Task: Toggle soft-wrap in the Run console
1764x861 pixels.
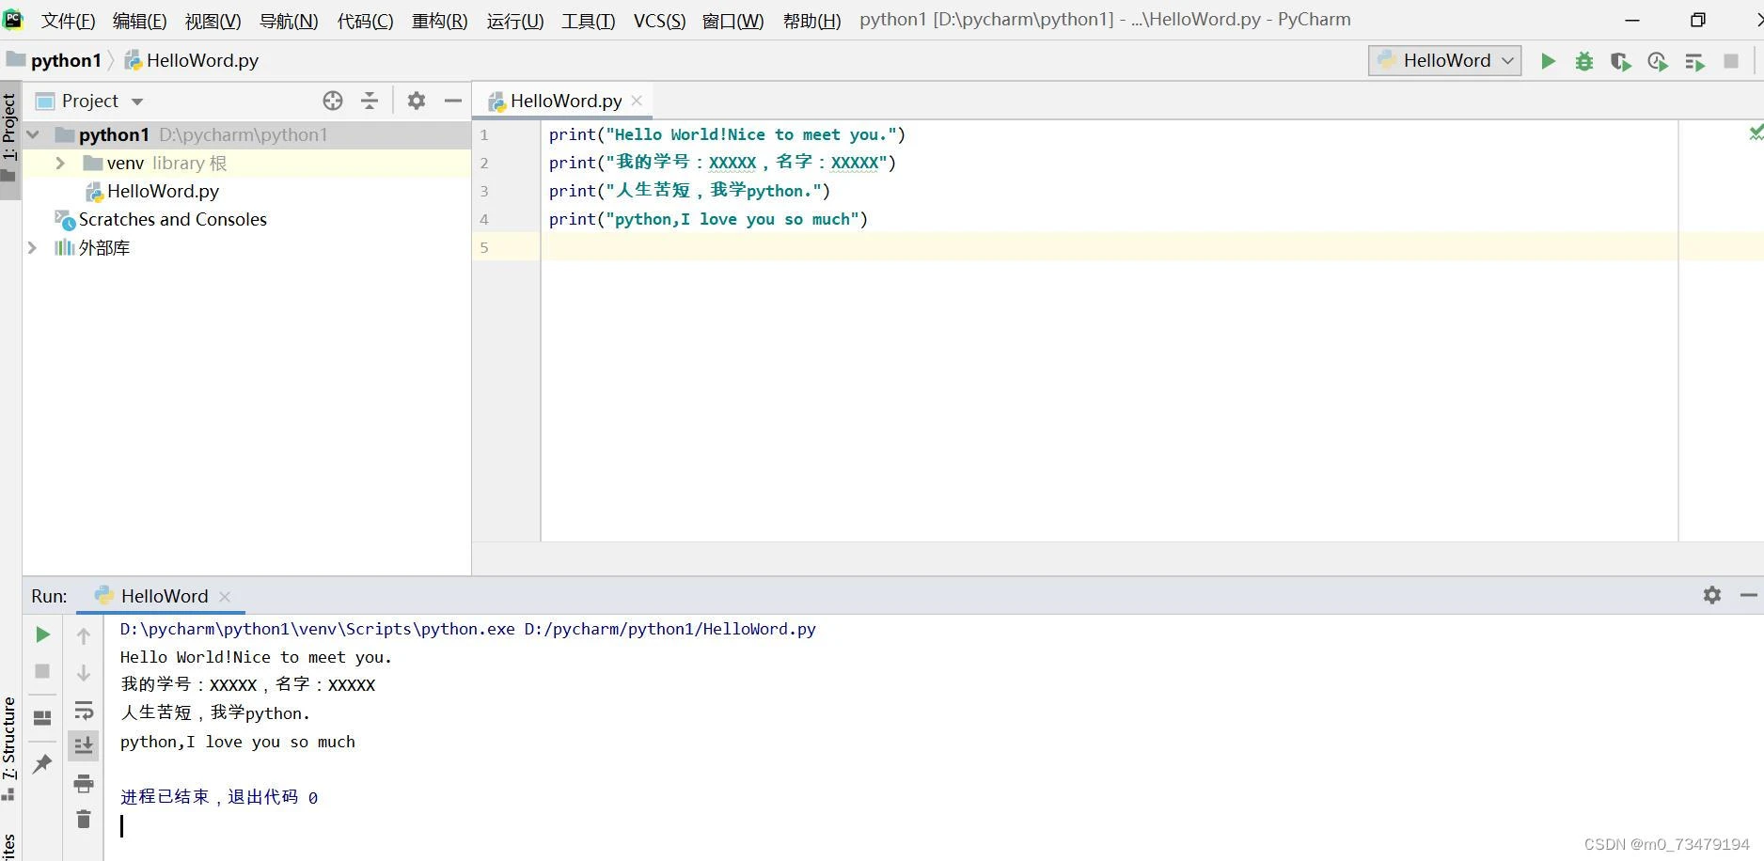Action: tap(84, 710)
